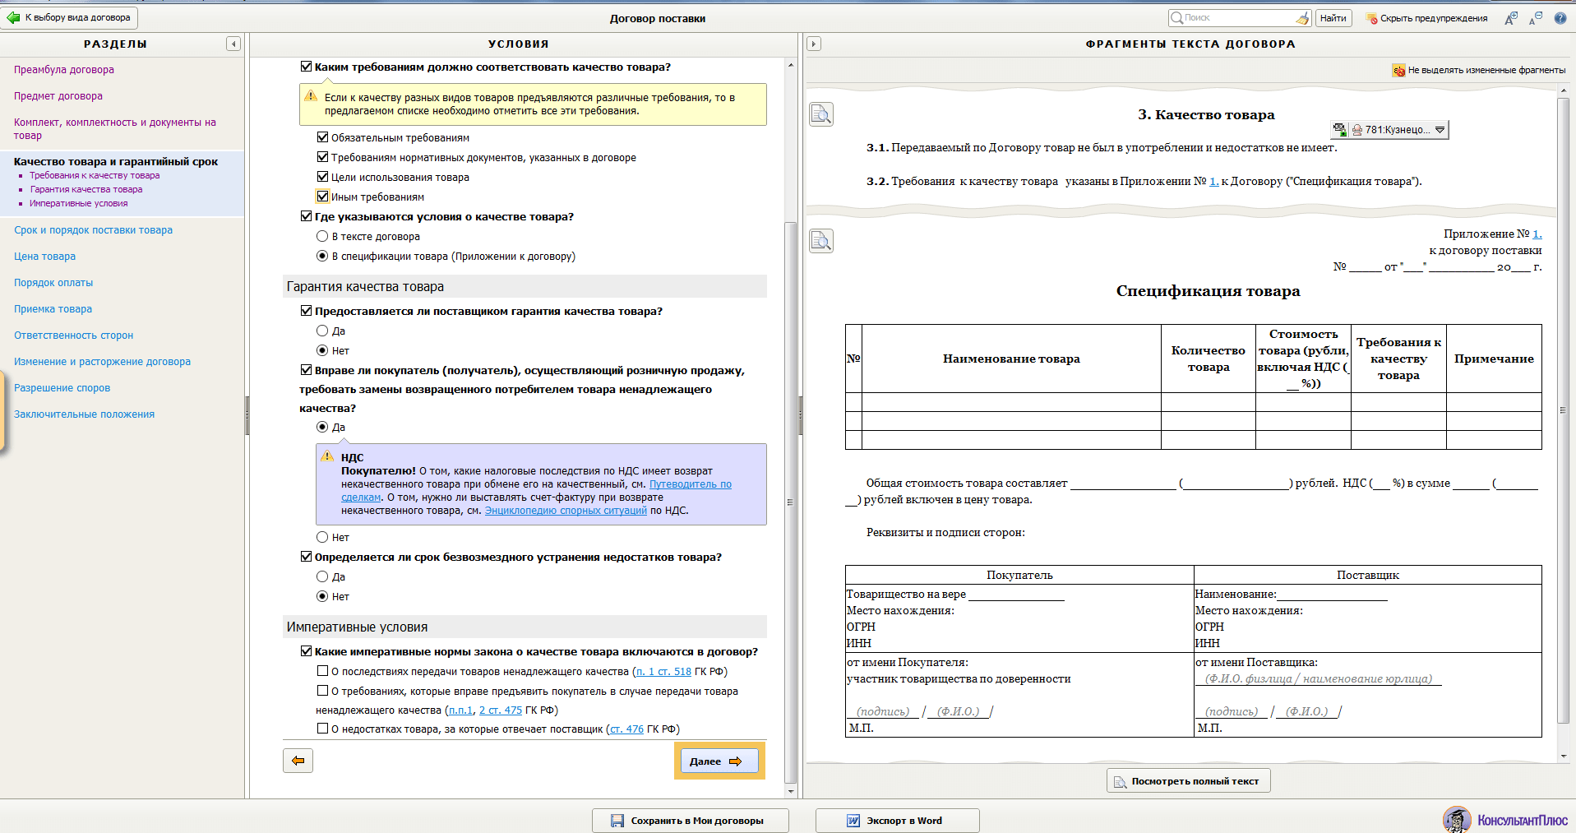Go back with orange left arrow button
The height and width of the screenshot is (833, 1576).
point(298,761)
